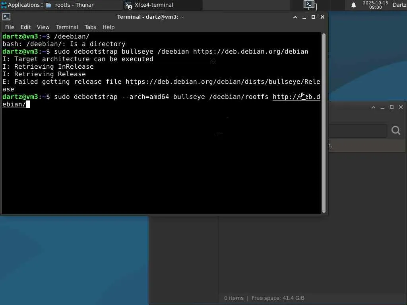
Task: Minimize the Thunar window
Action: pos(382,107)
